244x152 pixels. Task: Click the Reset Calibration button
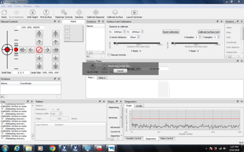171,32
